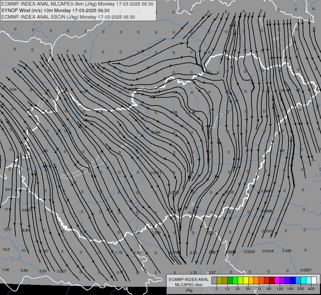Click the map value 2.51

tap(137, 233)
